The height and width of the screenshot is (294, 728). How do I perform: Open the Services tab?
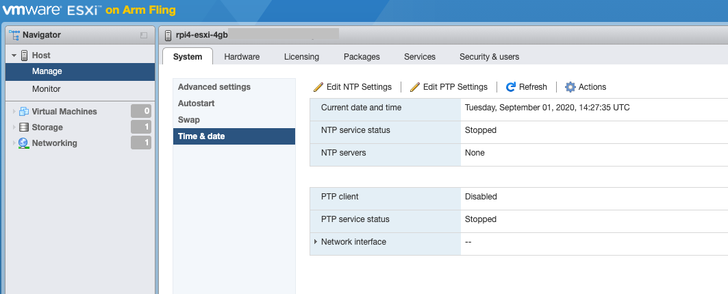(420, 57)
